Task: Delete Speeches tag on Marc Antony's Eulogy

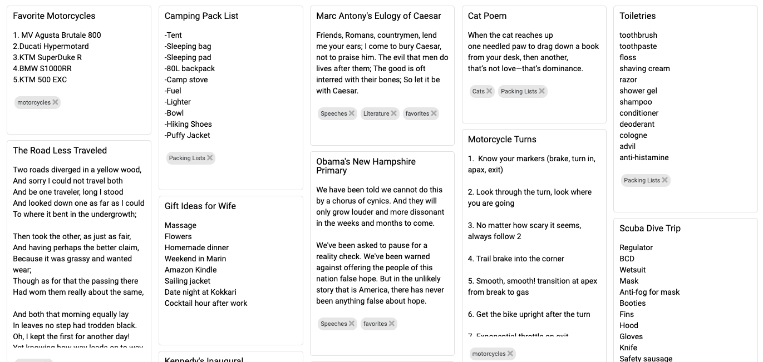Action: tap(352, 113)
